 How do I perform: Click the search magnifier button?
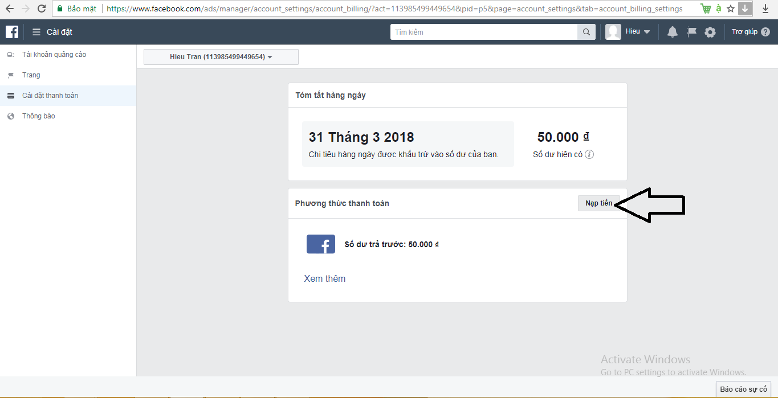tap(586, 32)
